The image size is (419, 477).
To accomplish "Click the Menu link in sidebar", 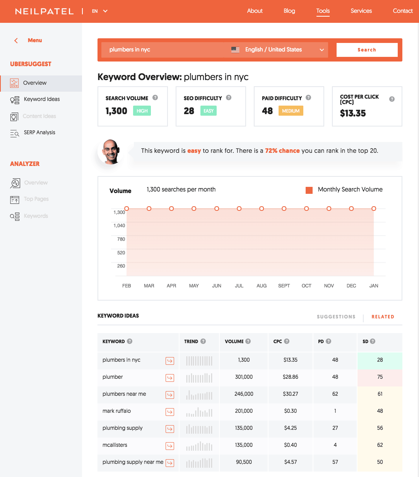I will coord(35,40).
